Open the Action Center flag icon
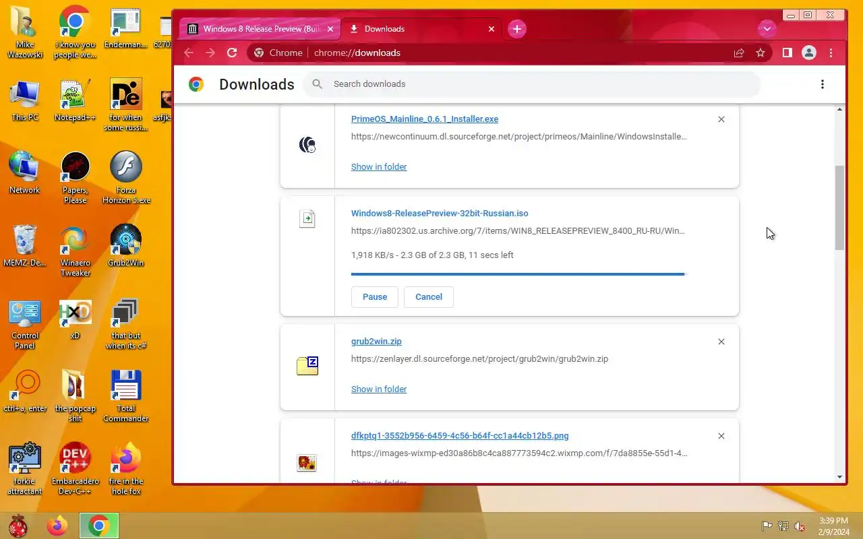Image resolution: width=863 pixels, height=539 pixels. (x=767, y=526)
